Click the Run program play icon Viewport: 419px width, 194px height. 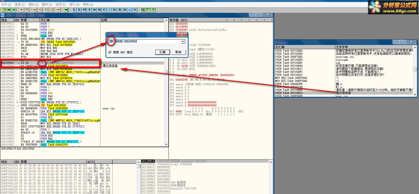[x=22, y=10]
